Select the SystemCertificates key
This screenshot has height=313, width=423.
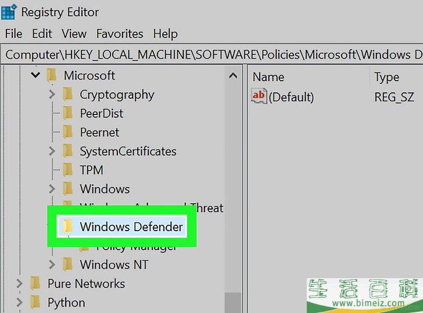pos(128,151)
